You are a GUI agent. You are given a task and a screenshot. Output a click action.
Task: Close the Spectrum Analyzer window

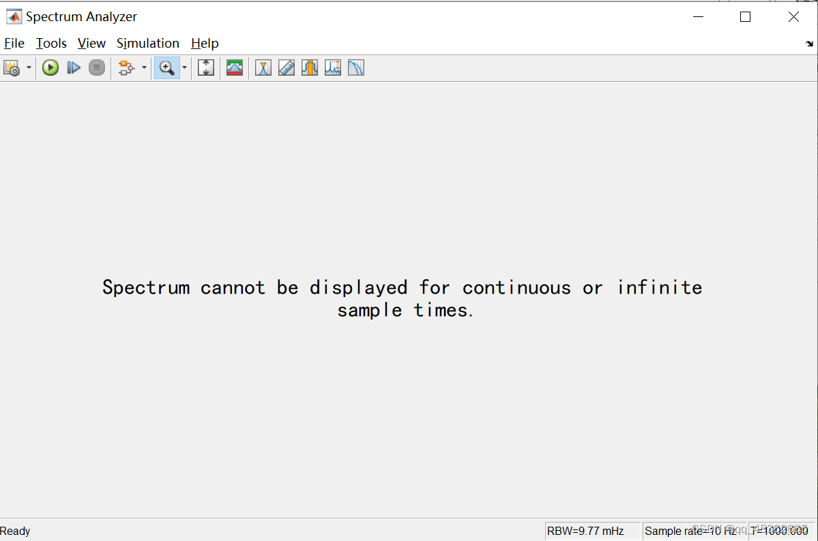tap(793, 16)
